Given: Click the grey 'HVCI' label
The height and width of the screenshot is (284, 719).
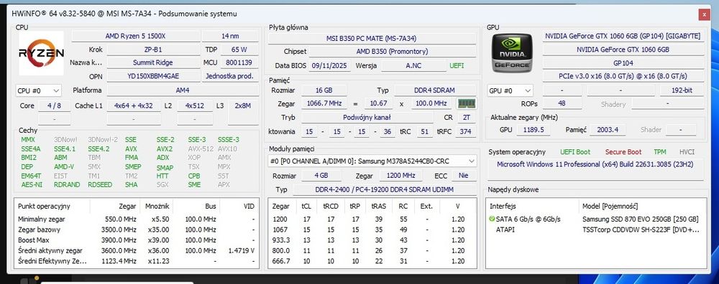Looking at the screenshot, I should [687, 152].
